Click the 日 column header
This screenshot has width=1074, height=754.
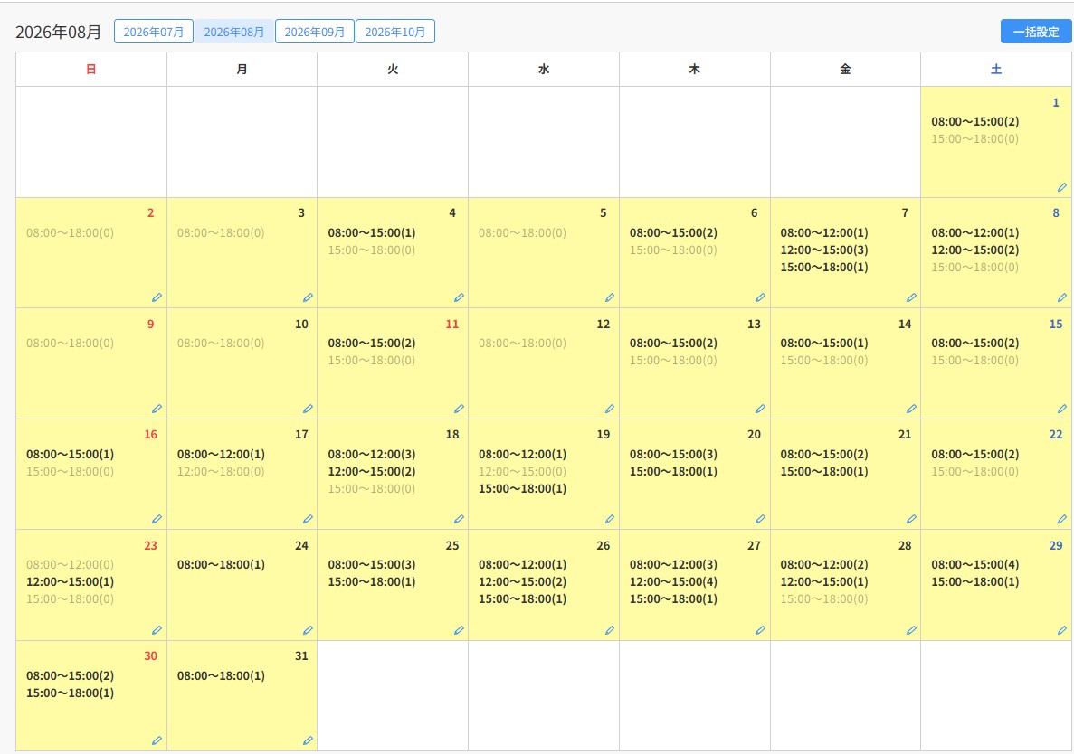[91, 69]
